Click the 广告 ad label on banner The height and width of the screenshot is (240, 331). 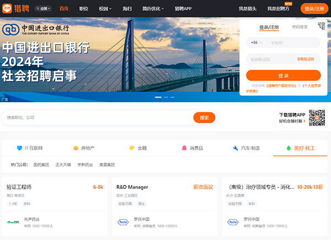coord(5,100)
